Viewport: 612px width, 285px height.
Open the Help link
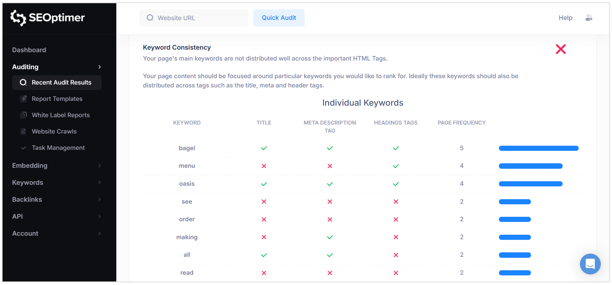click(566, 18)
